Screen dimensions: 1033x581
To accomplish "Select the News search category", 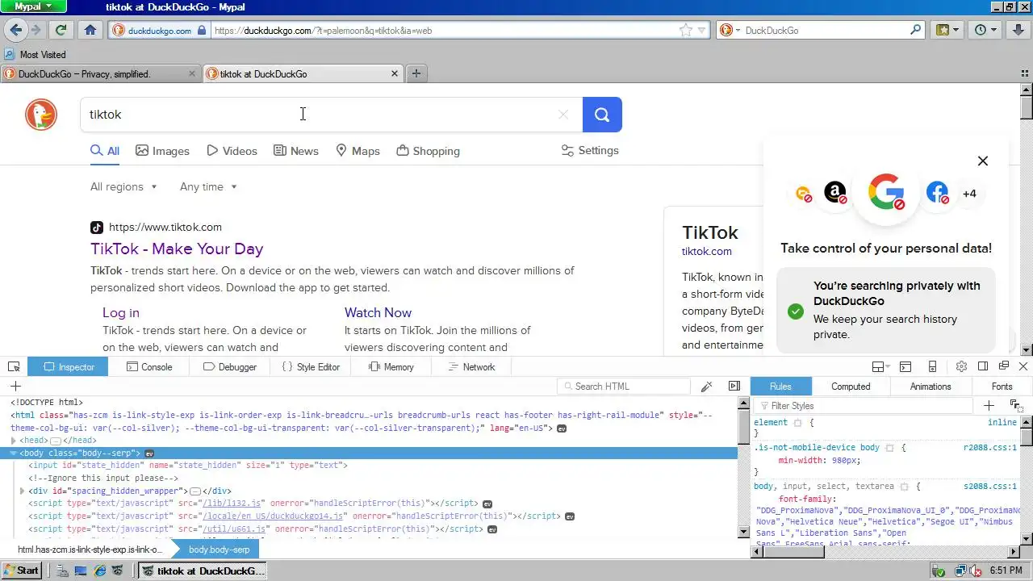I will point(295,151).
